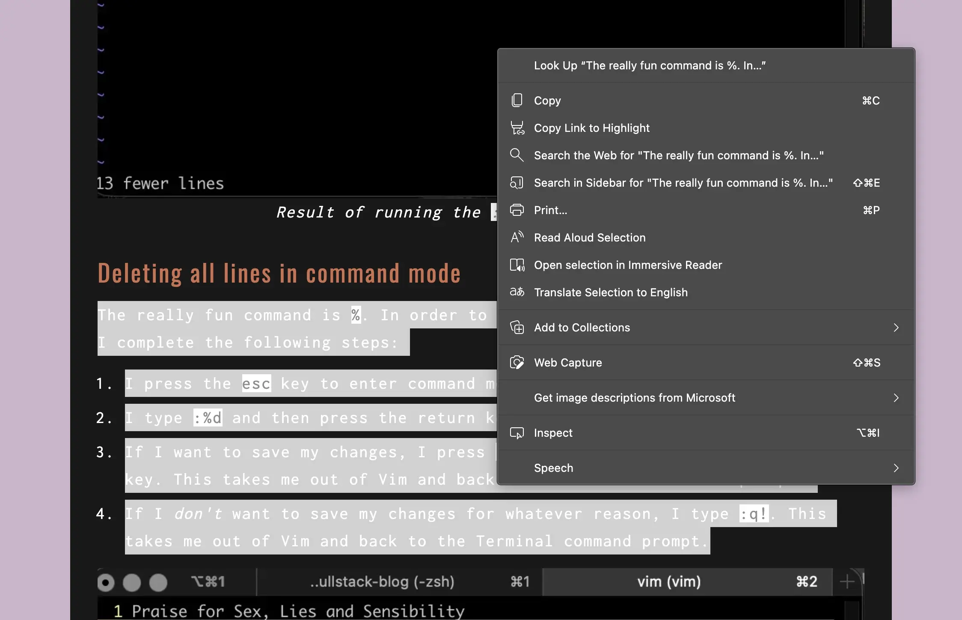Click the first traffic-light dot in terminal image
The width and height of the screenshot is (962, 620).
(106, 582)
